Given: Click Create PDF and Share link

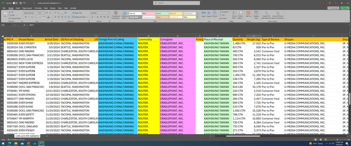Looking at the screenshot, I should click(266, 15).
